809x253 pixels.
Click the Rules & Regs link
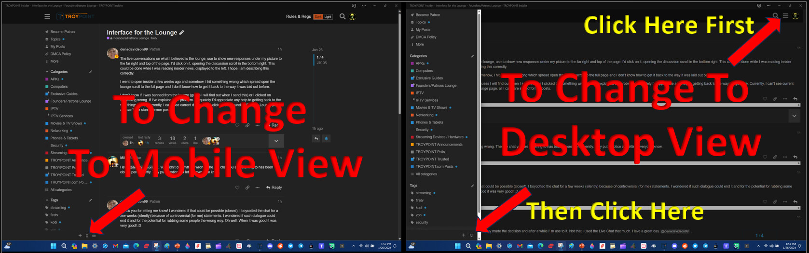[x=298, y=16]
